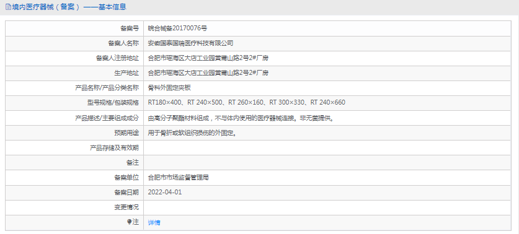Click the empty 产品存储及有效期 value cell
This screenshot has height=234, width=519.
click(x=327, y=147)
